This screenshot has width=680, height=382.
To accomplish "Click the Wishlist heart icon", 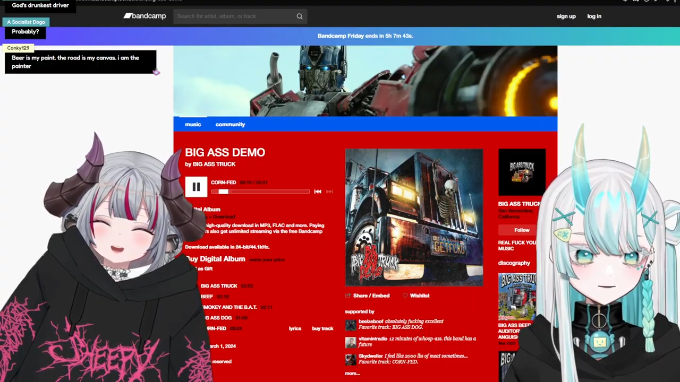I will click(x=405, y=296).
